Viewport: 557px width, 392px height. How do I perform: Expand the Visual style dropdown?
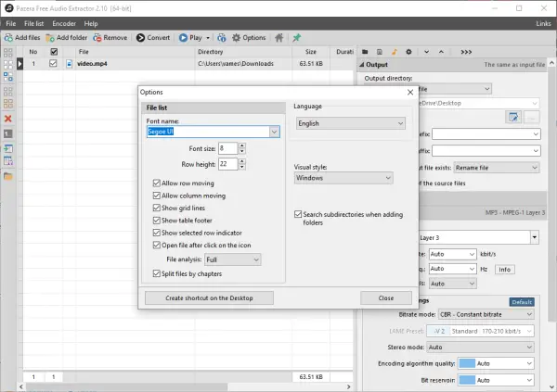[343, 178]
